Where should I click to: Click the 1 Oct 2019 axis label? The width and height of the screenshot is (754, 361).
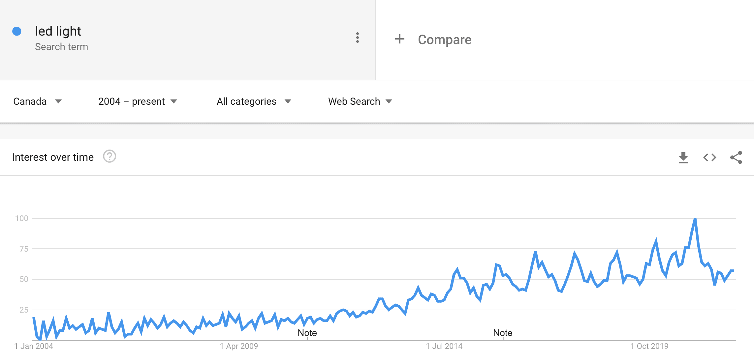[649, 346]
